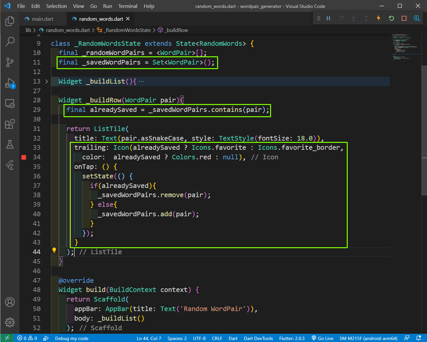The height and width of the screenshot is (342, 427).
Task: Select device SM M215F (android-arm64)
Action: (x=368, y=338)
